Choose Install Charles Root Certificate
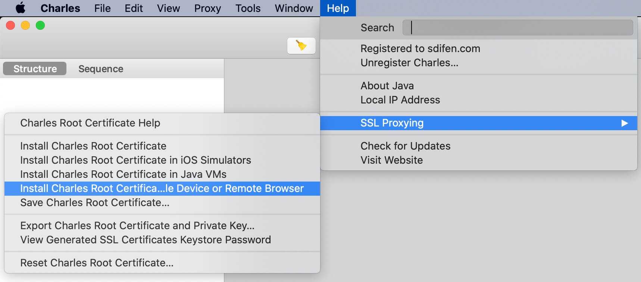641x282 pixels. pos(93,146)
